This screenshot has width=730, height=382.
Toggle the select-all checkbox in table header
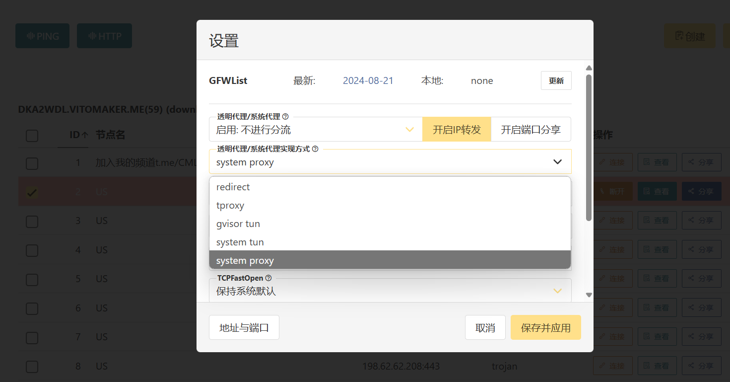(x=32, y=135)
